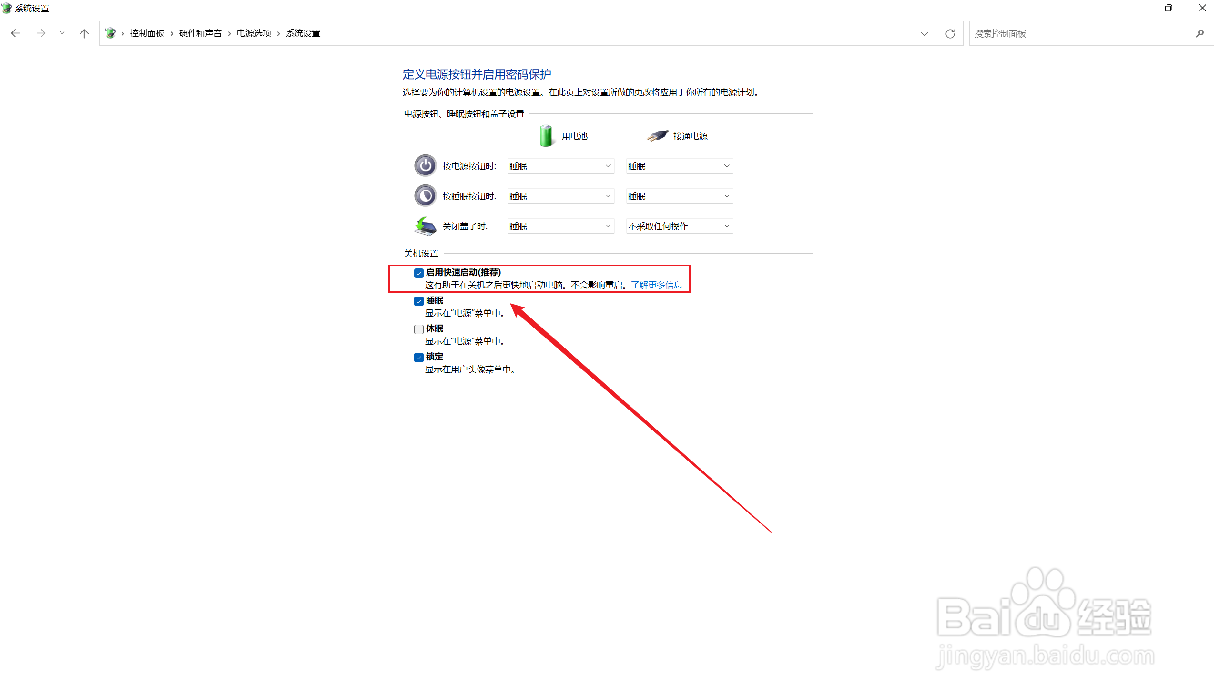Refresh the control panel page

coord(950,33)
